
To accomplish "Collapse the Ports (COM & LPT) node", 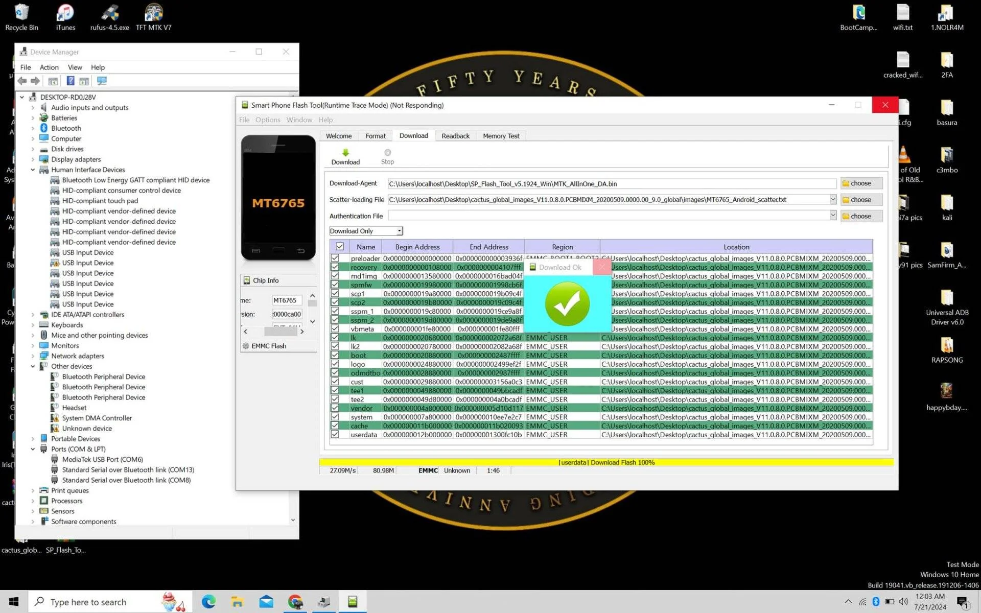I will click(33, 449).
